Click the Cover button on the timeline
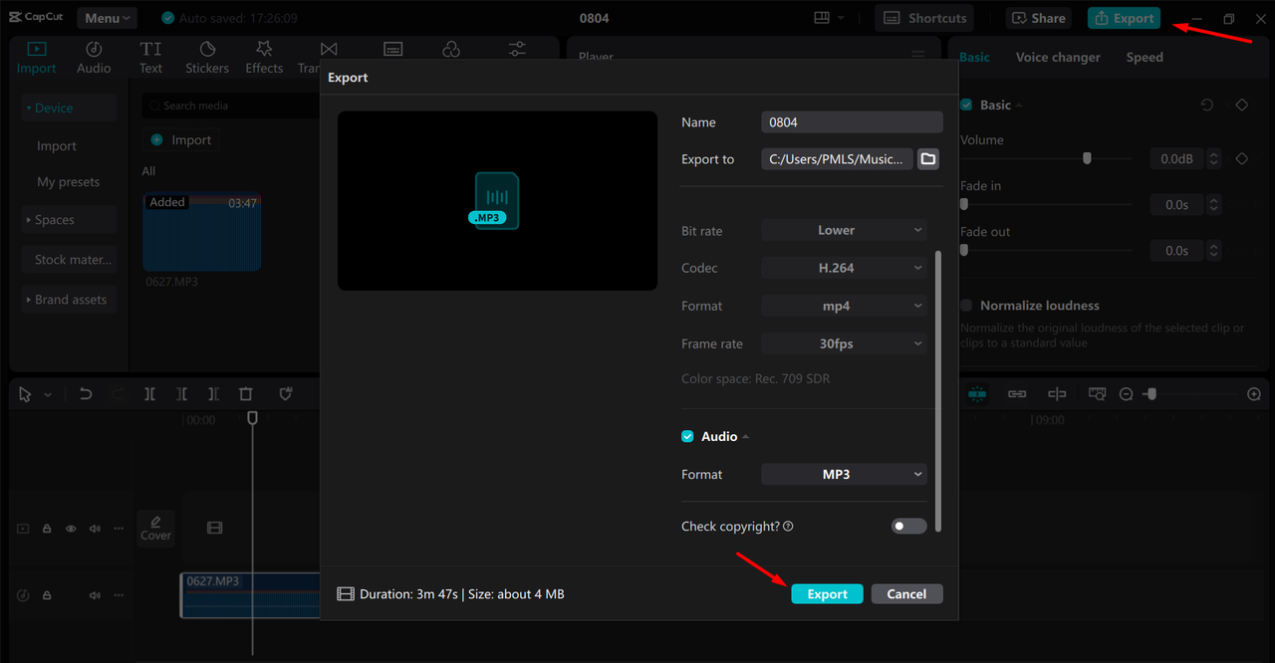 (155, 529)
